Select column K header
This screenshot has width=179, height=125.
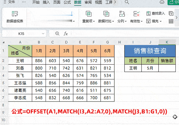point(167,42)
